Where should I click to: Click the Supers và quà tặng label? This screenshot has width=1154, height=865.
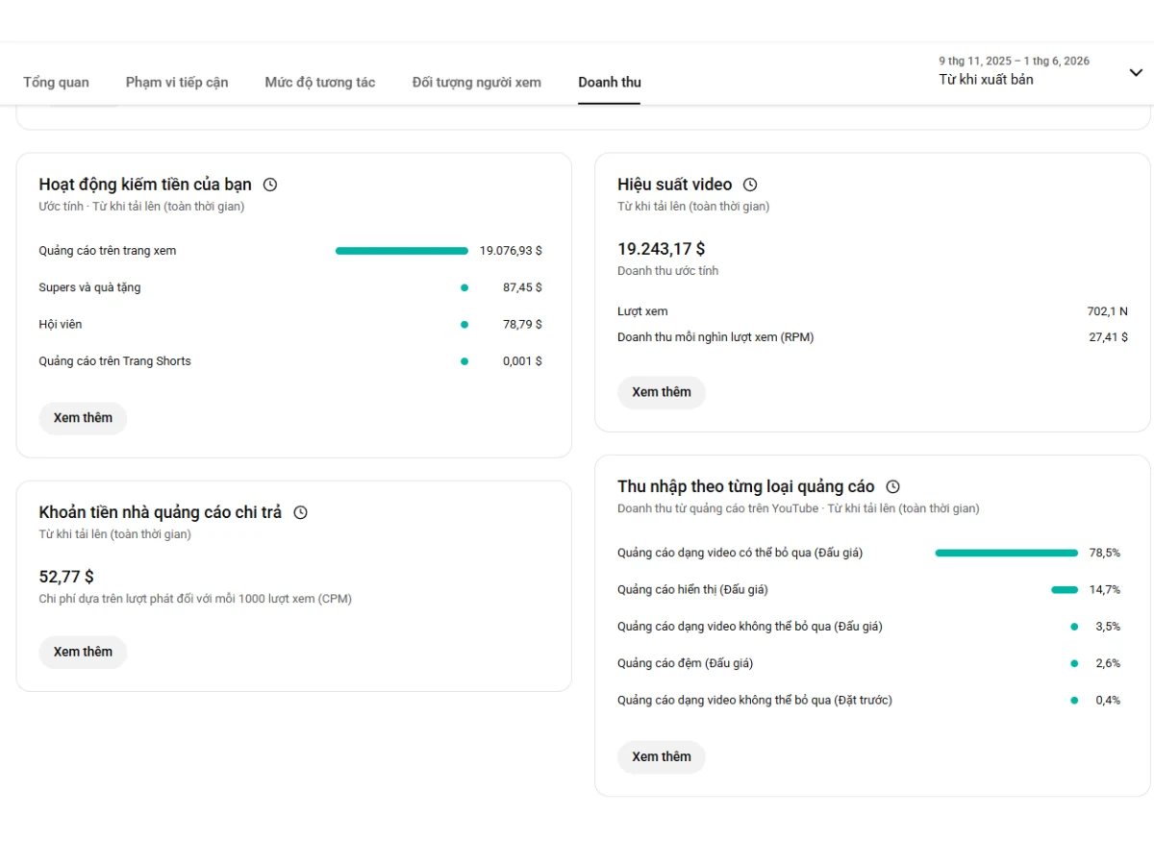coord(89,287)
